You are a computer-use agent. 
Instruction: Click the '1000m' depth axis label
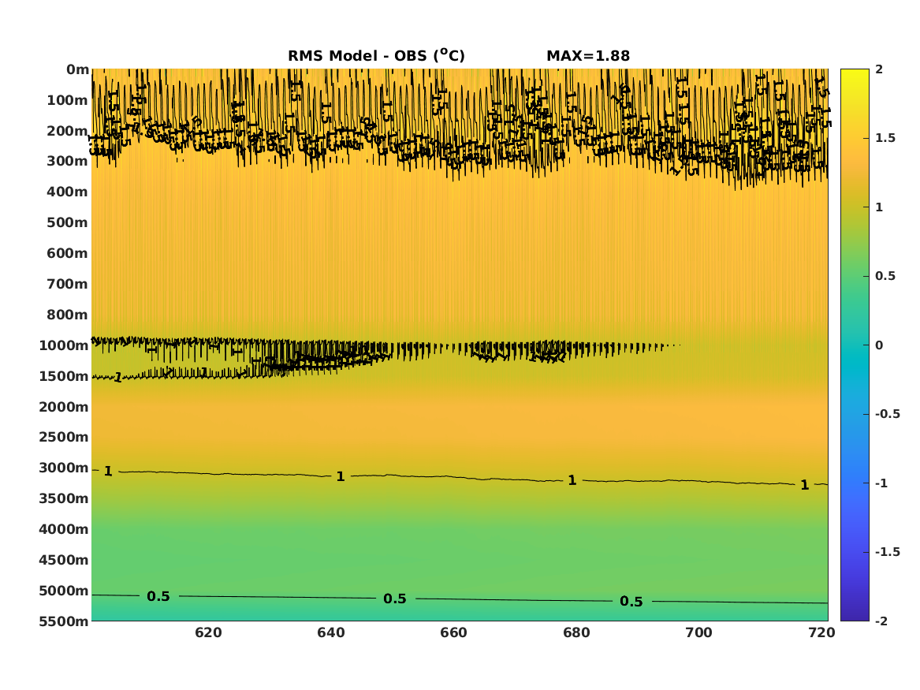(64, 345)
